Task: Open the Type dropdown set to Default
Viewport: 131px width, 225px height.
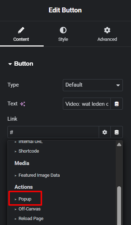Action: [93, 85]
